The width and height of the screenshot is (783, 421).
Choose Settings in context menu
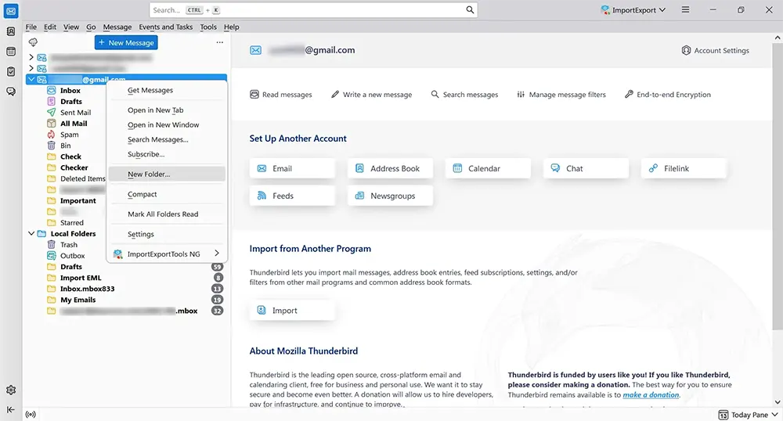point(168,234)
